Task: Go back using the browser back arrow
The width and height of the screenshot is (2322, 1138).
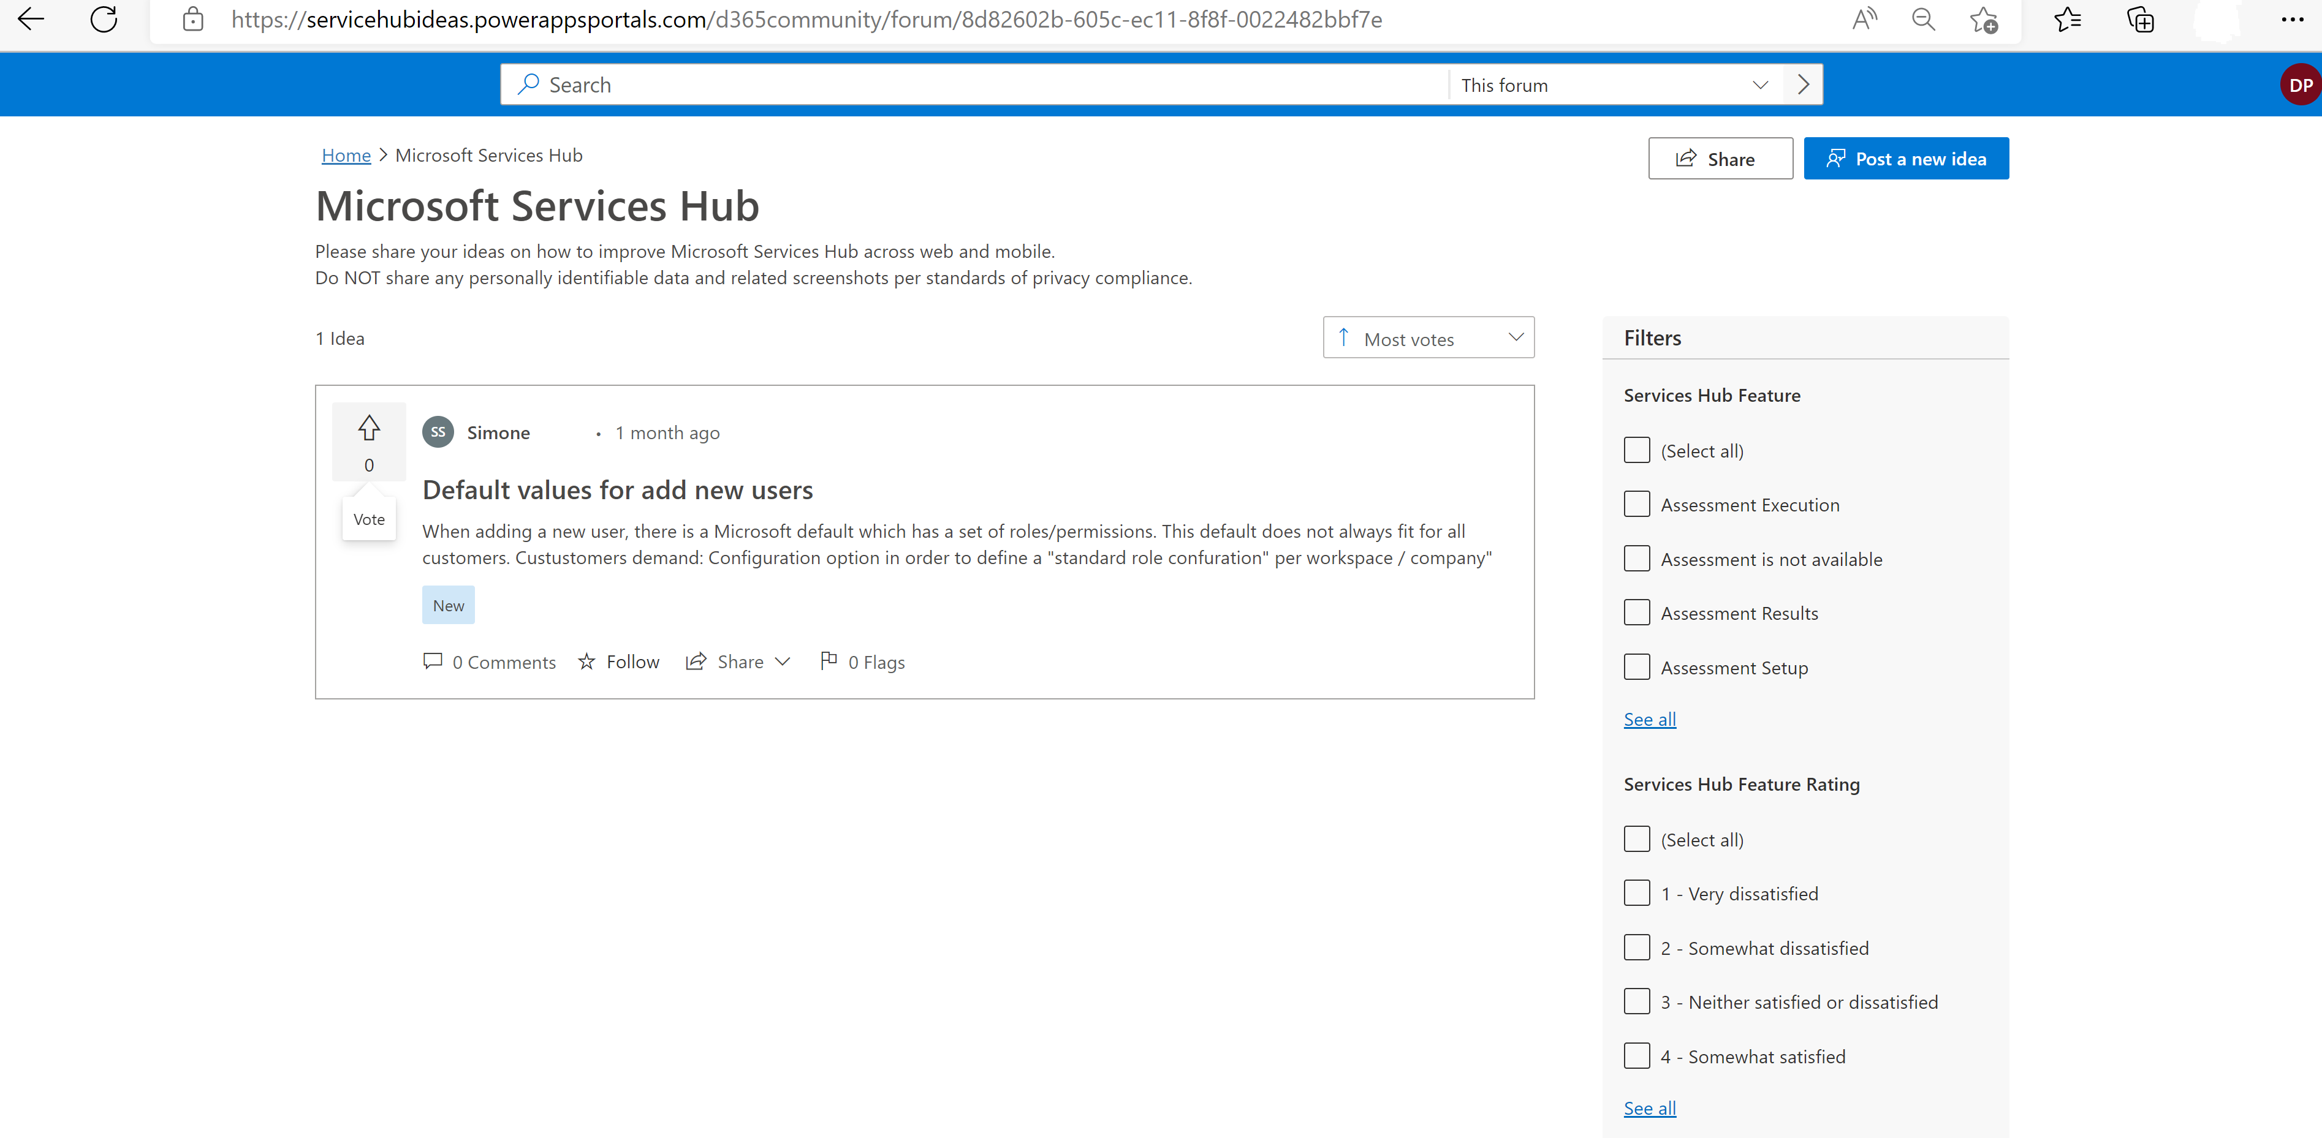Action: 31,19
